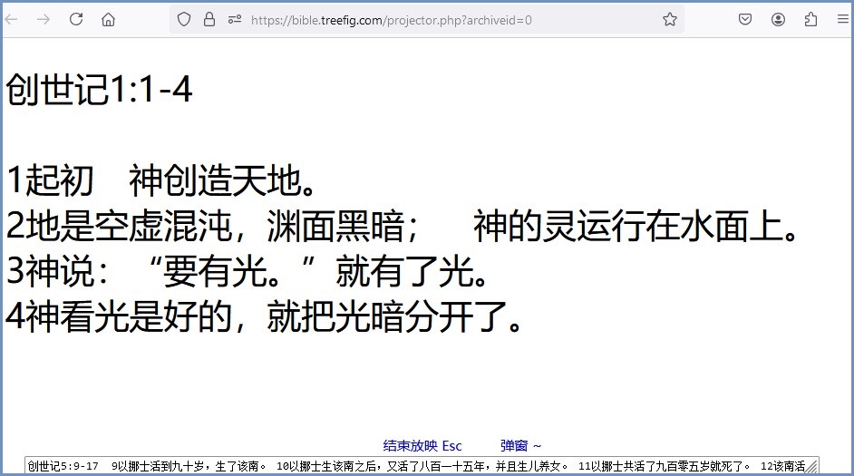Click the browser forward arrow
Image resolution: width=854 pixels, height=476 pixels.
[x=44, y=19]
